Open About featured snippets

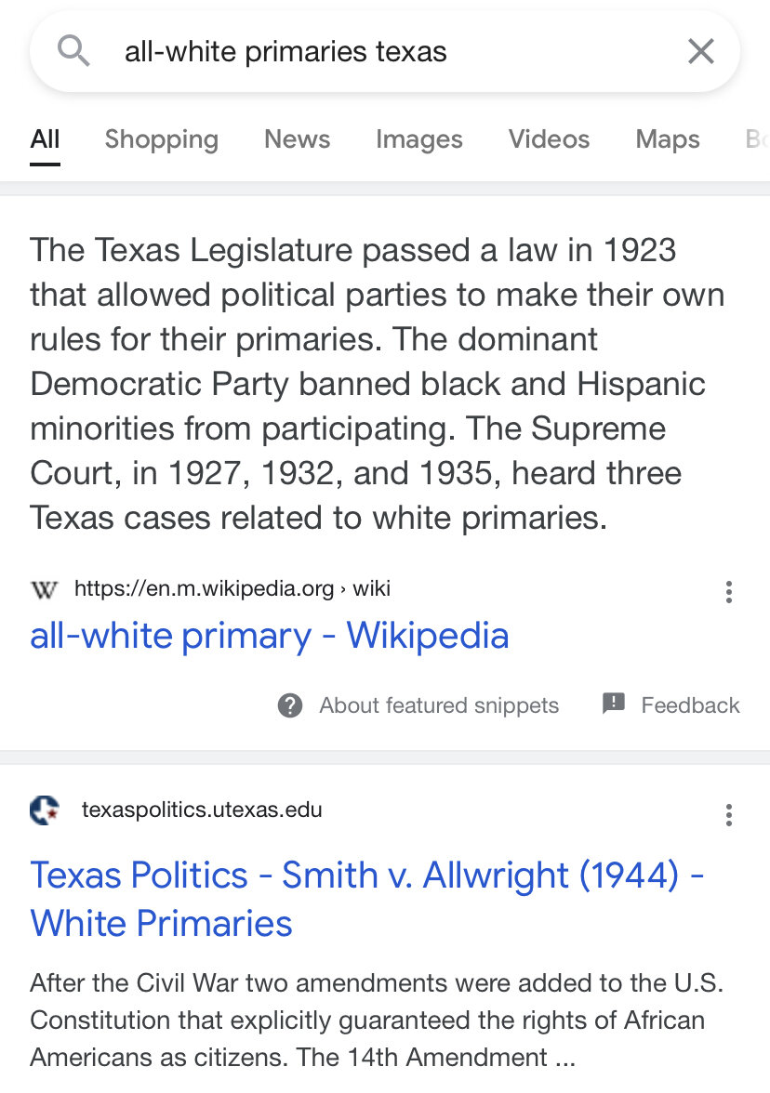coord(439,705)
